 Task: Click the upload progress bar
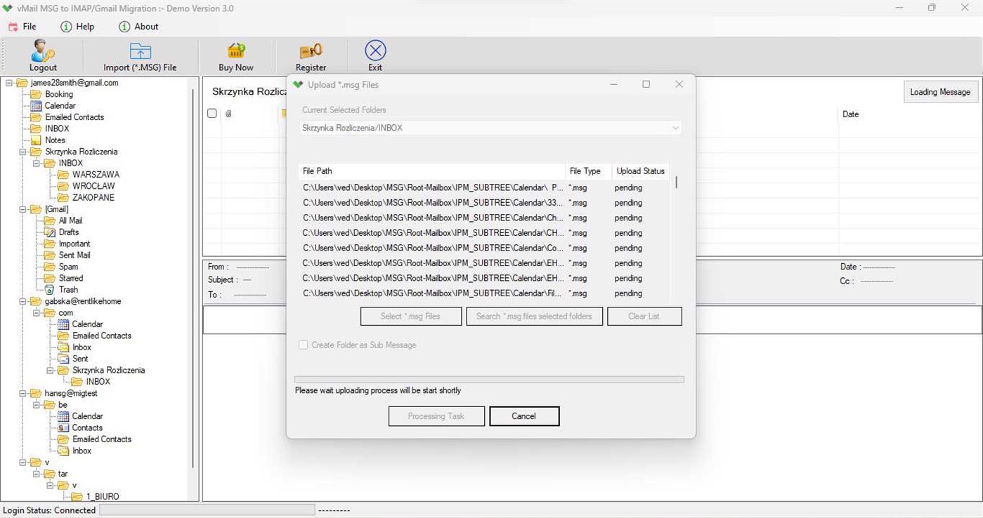click(x=489, y=380)
